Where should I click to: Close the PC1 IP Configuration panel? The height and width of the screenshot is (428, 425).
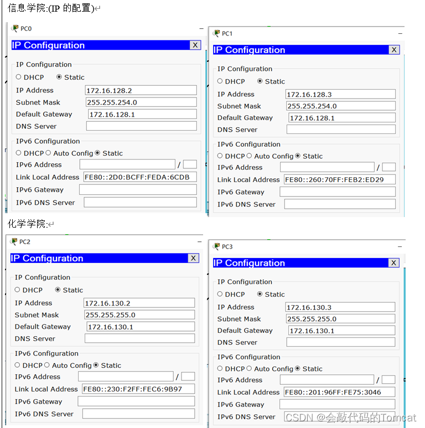(394, 50)
